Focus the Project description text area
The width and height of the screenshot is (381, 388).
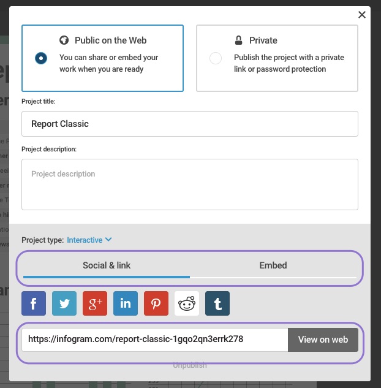(190, 184)
